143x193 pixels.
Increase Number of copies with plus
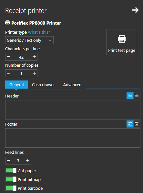tap(34, 73)
